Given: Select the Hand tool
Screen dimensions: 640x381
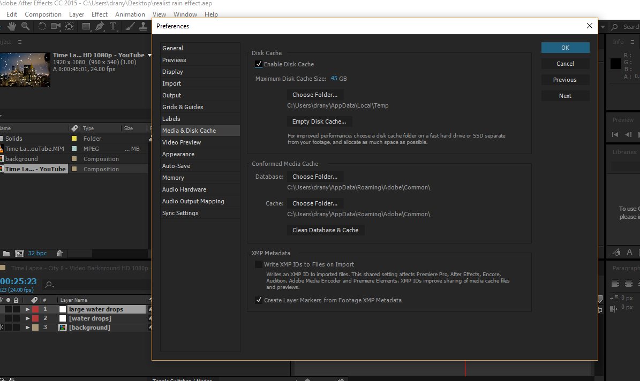Looking at the screenshot, I should [x=12, y=26].
